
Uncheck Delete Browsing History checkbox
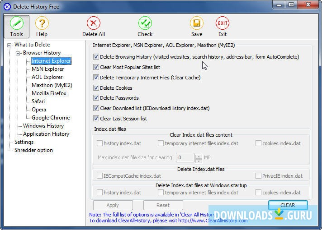(96, 57)
